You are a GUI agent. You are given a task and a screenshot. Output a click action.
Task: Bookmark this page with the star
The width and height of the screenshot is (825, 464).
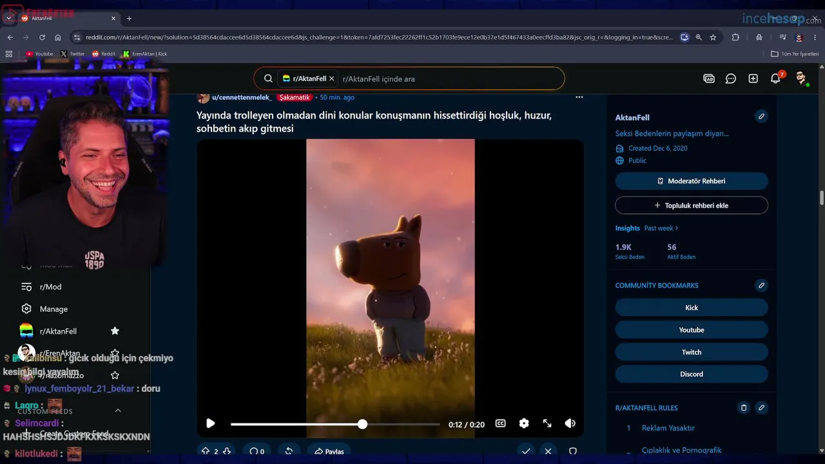click(x=713, y=37)
